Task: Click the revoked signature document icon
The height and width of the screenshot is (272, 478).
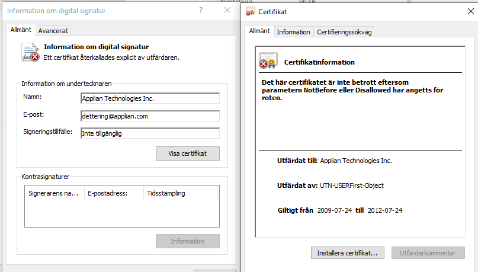Action: click(x=30, y=52)
